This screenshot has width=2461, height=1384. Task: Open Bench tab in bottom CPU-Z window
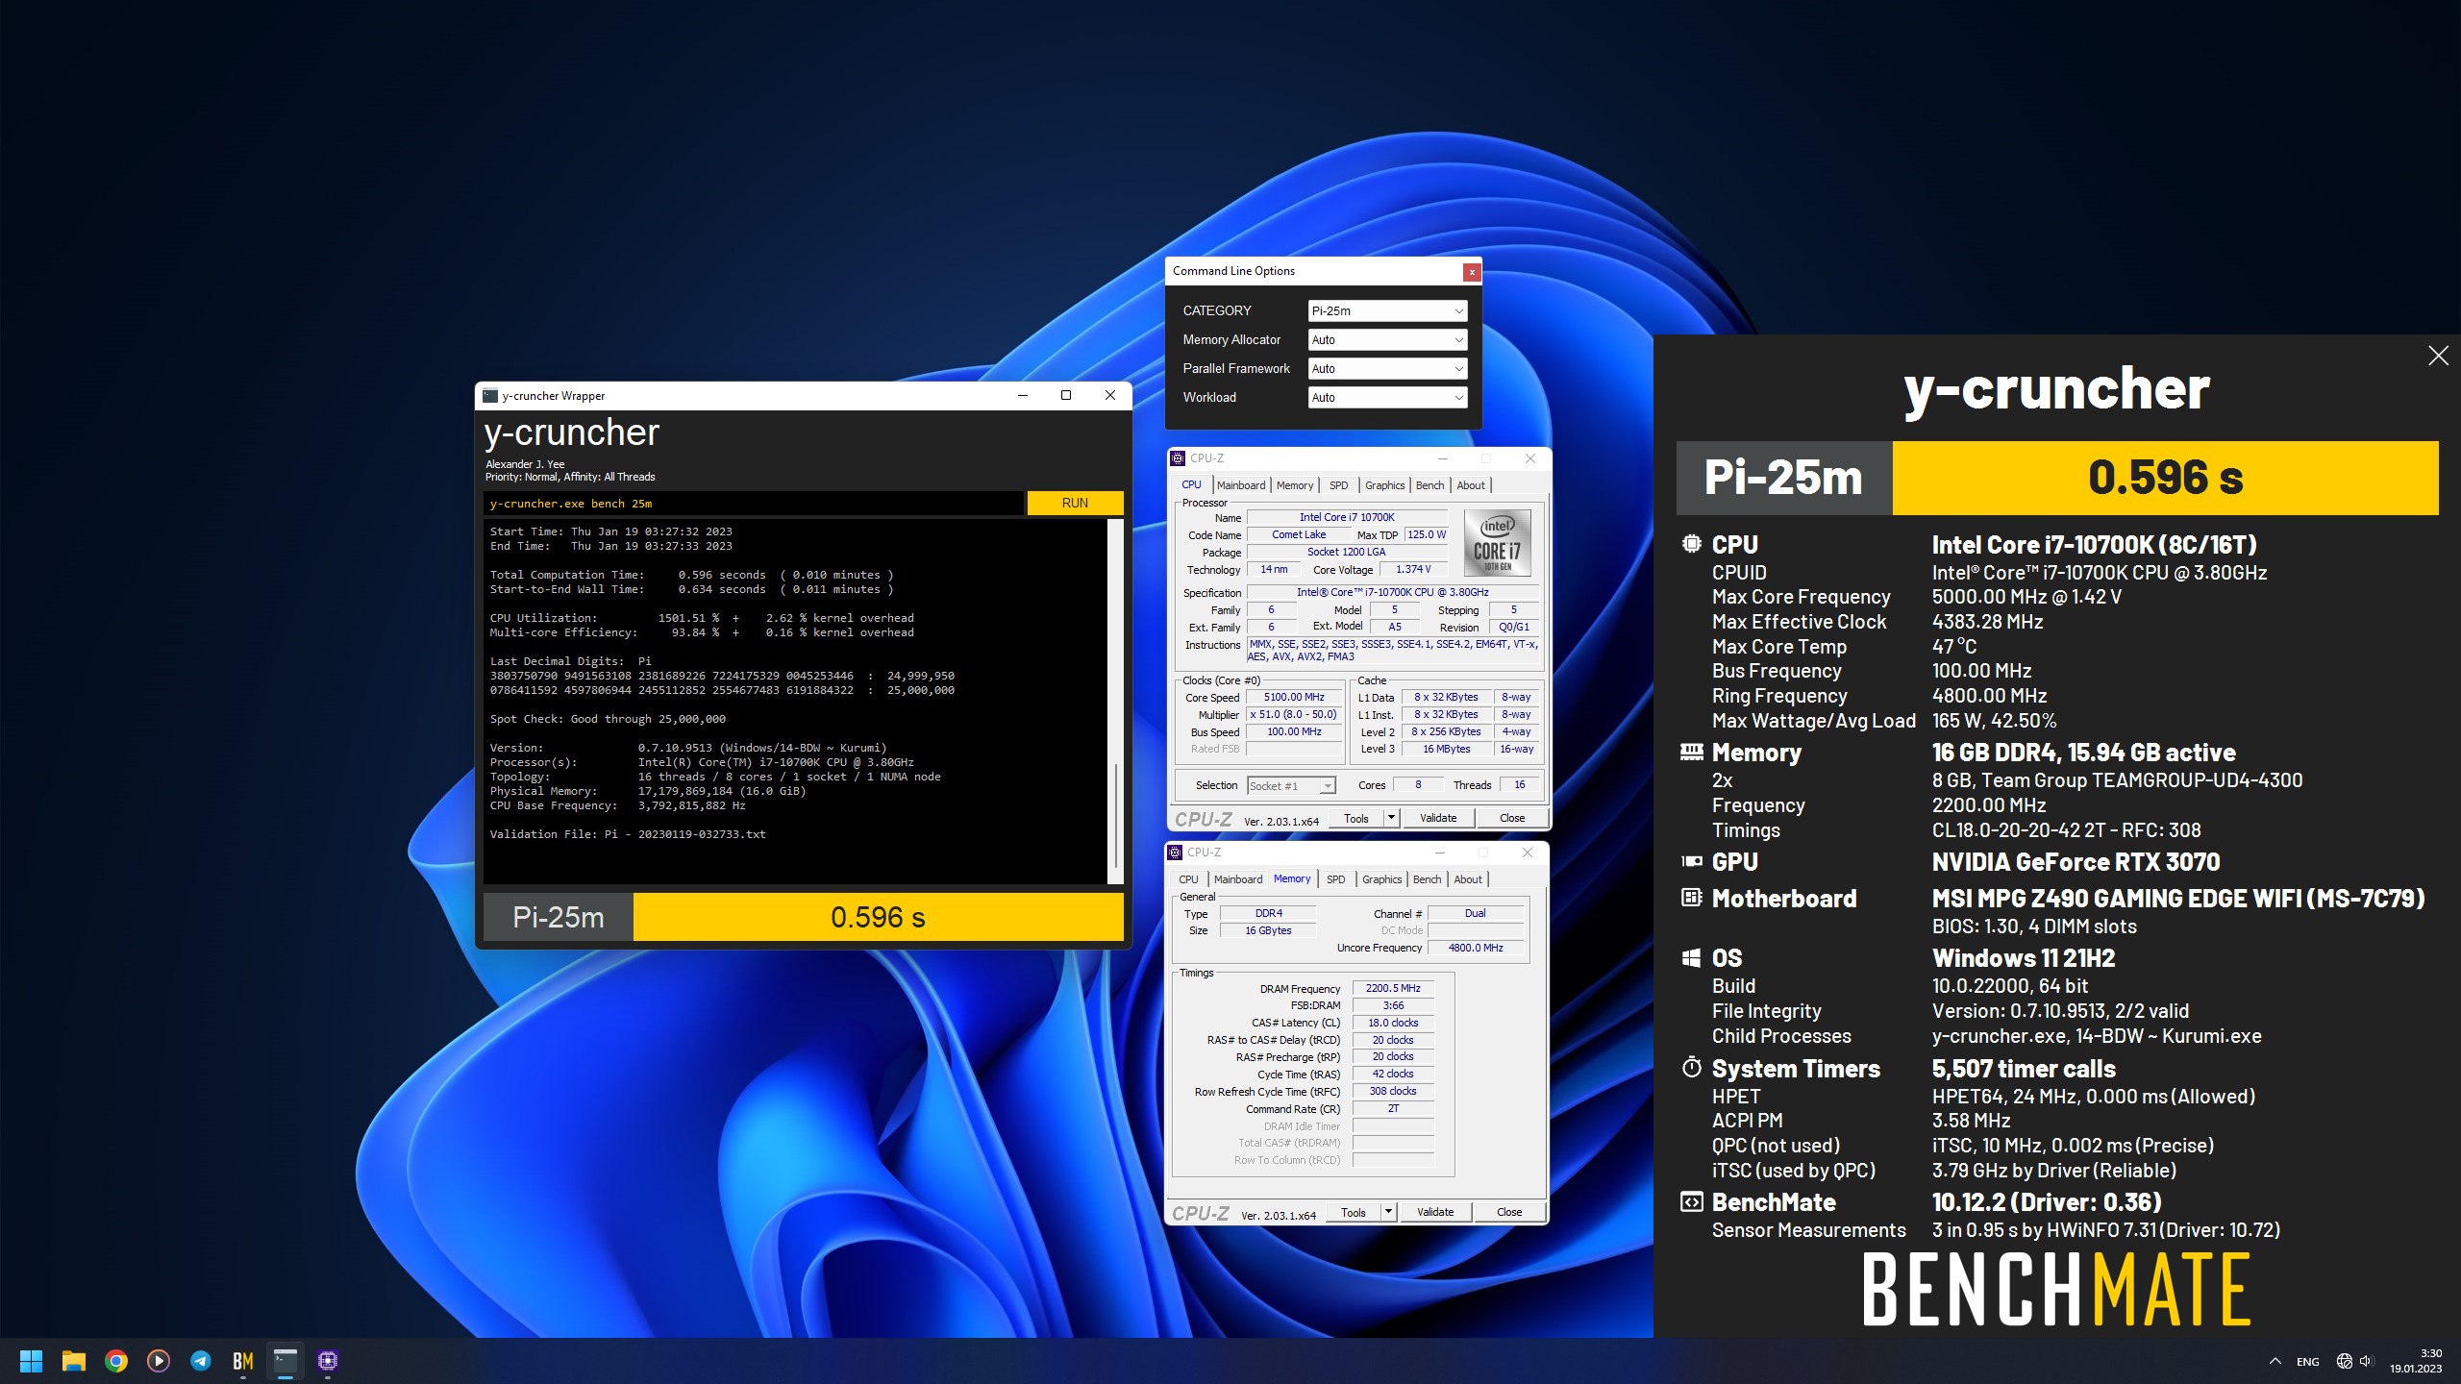1427,879
